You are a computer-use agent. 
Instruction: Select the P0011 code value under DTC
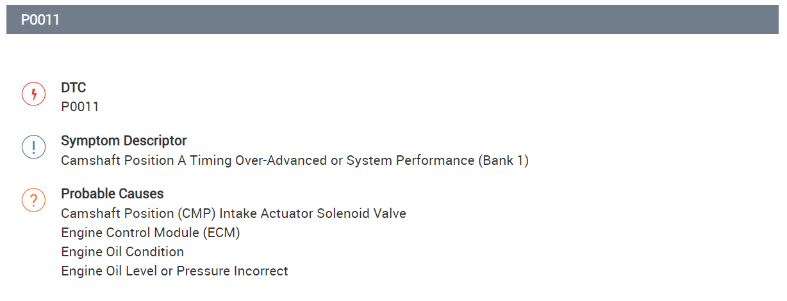[x=80, y=107]
